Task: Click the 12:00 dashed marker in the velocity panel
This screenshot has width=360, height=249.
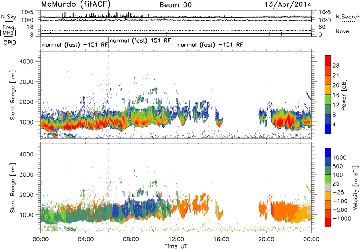Action: point(176,187)
